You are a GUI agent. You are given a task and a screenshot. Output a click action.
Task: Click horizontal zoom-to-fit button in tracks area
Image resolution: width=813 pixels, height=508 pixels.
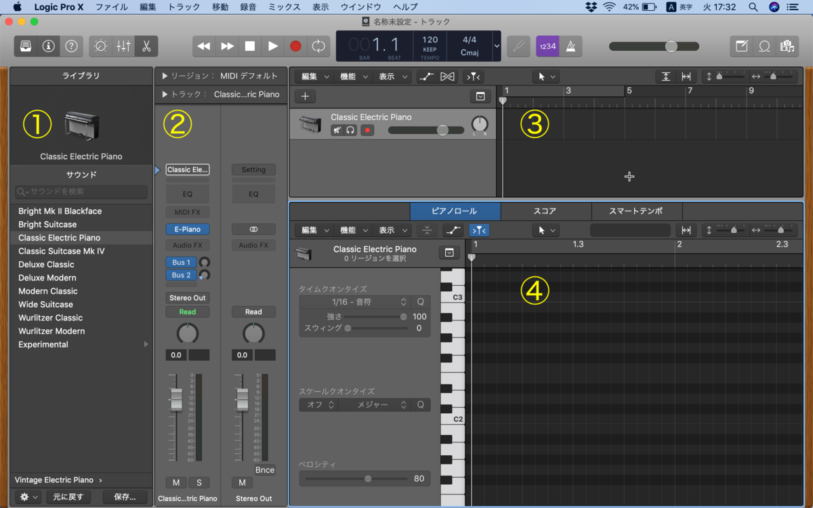[x=686, y=77]
